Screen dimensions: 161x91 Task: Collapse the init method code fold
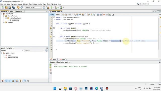coord(54,28)
